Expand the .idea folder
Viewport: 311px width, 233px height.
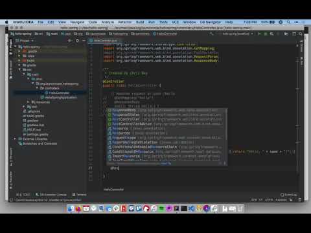click(19, 56)
